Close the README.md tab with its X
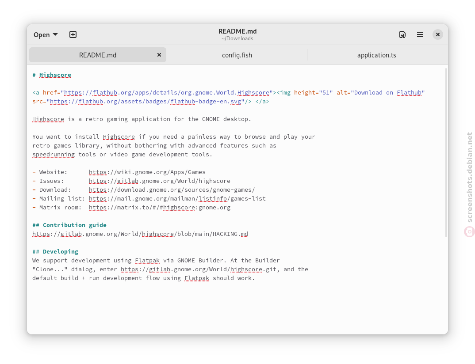Screen dimensions: 475x364 coord(159,55)
